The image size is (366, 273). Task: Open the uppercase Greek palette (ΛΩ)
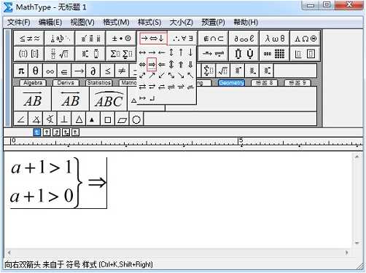point(305,39)
